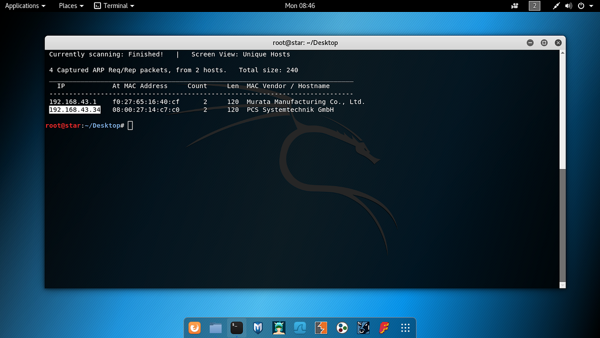Launch Maltego from the dock
The width and height of the screenshot is (600, 338).
(x=342, y=328)
